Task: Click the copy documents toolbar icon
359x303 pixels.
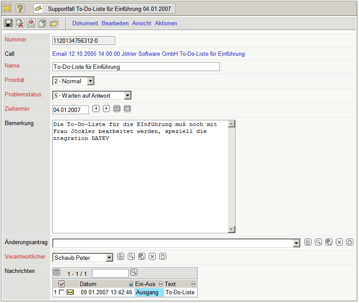Action: 42,23
